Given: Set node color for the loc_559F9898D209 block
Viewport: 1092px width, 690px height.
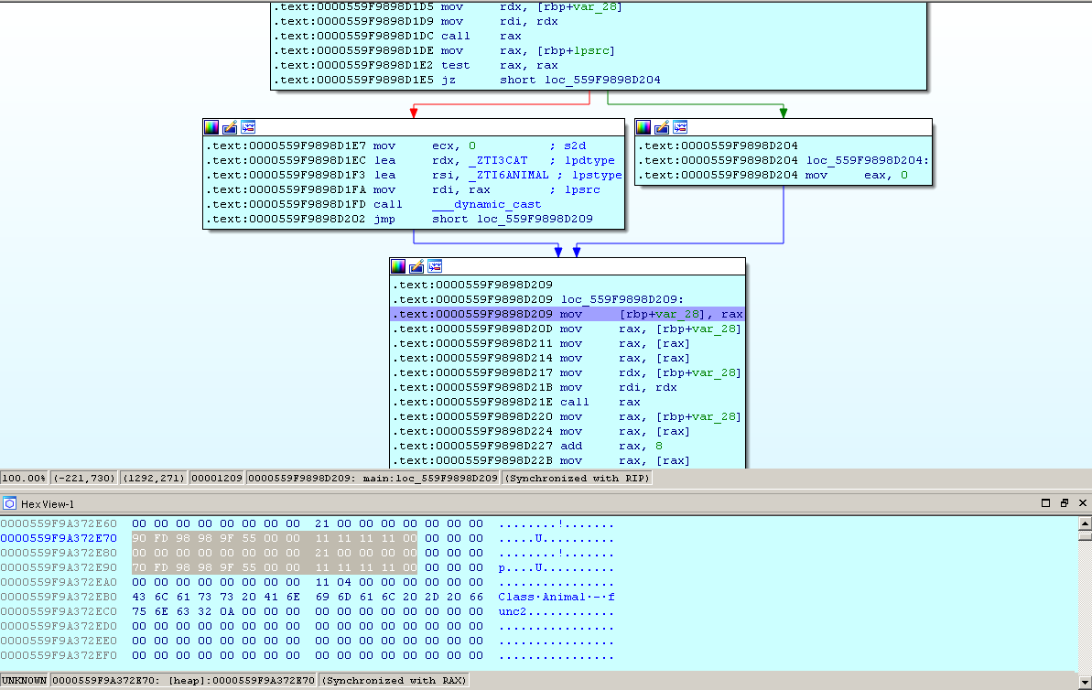Looking at the screenshot, I should tap(398, 266).
